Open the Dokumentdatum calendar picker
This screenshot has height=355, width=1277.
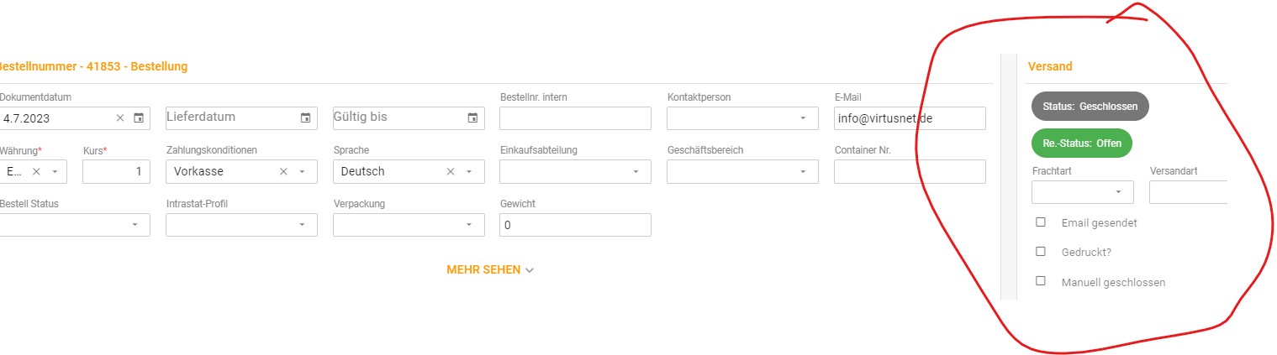140,118
